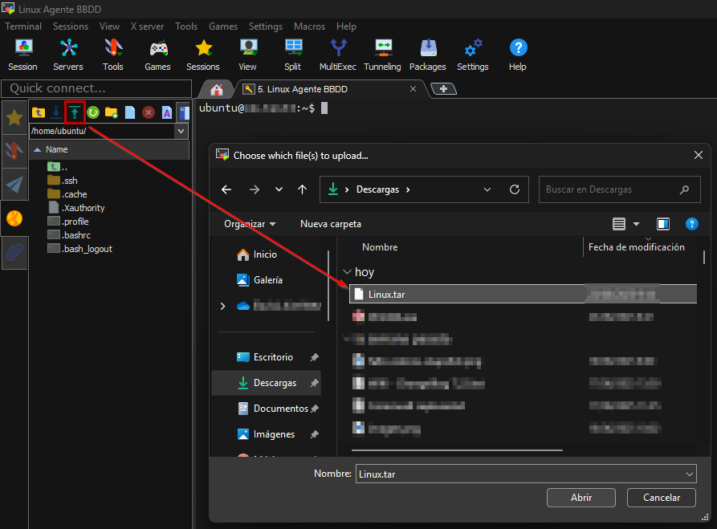
Task: Toggle the preview pane in file dialog
Action: coord(663,224)
